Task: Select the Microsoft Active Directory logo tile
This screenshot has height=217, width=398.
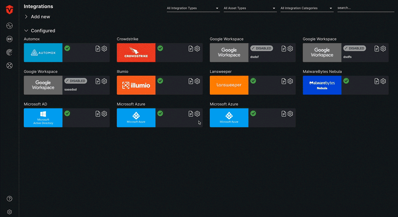Action: (43, 118)
